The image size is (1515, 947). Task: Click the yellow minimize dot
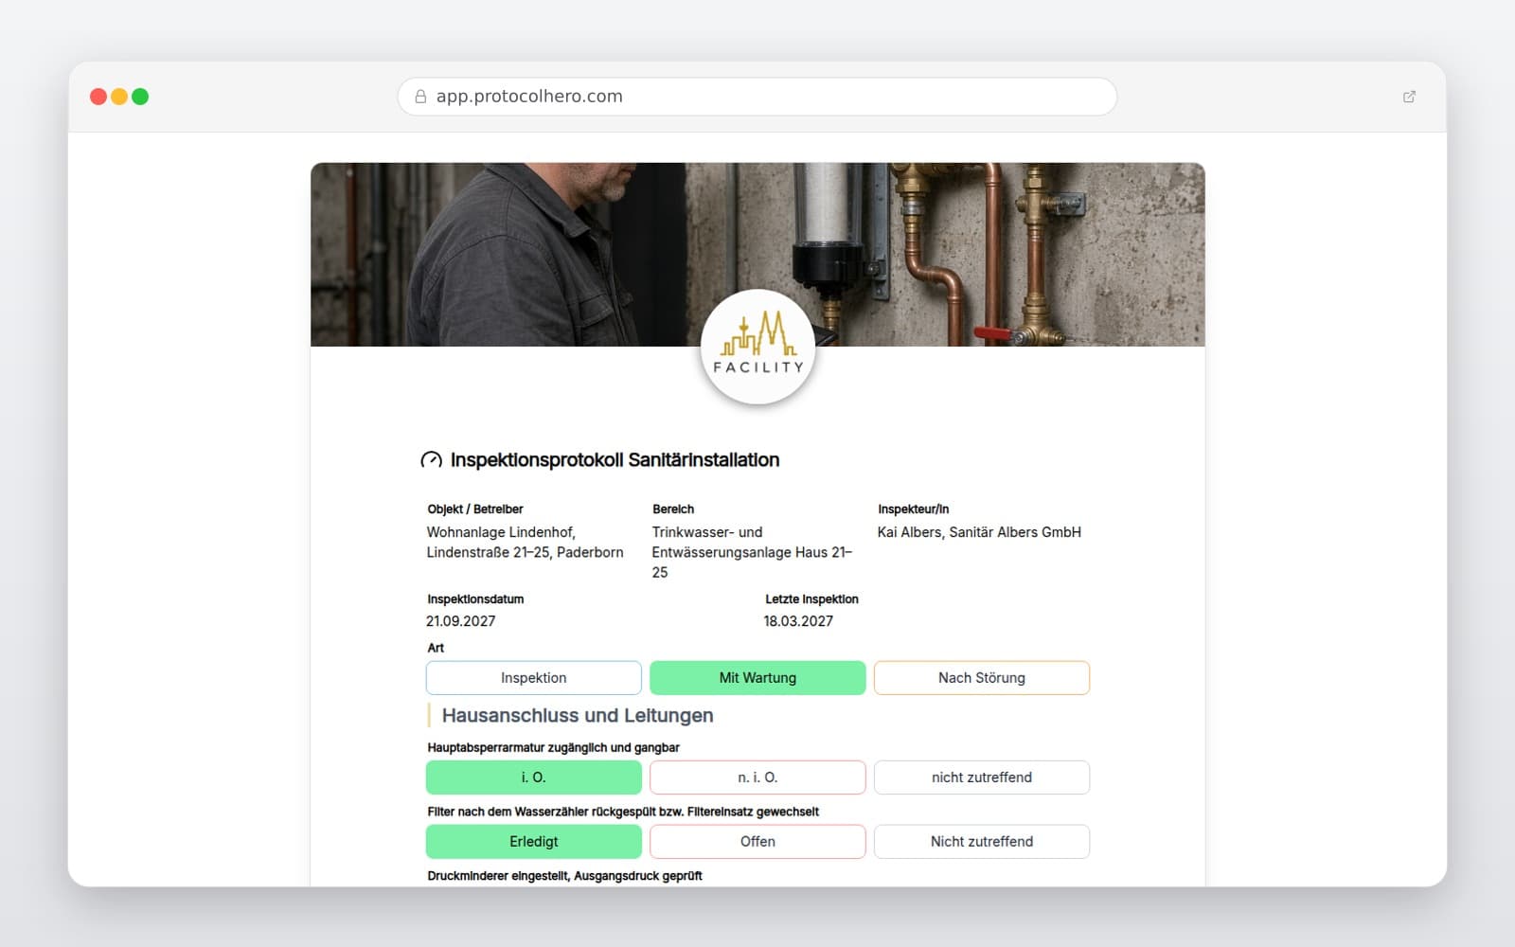click(x=119, y=97)
